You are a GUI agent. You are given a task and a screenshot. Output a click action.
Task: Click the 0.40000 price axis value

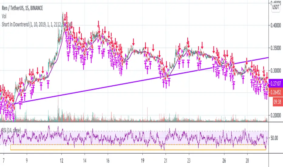point(276,26)
